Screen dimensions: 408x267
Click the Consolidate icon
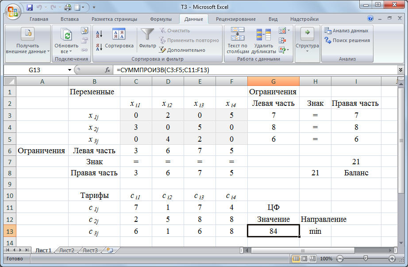point(282,40)
